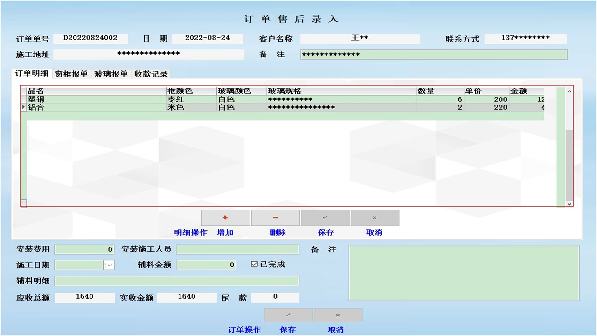This screenshot has height=336, width=597.
Task: Uncheck the 已完成 checkbox
Action: click(254, 264)
